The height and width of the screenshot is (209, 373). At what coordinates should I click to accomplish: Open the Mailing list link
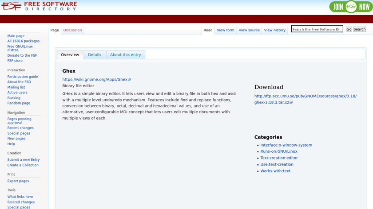coord(16,87)
